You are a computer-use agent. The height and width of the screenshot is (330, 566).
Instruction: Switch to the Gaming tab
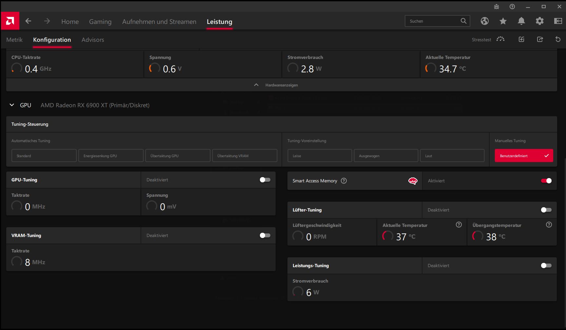(x=100, y=22)
